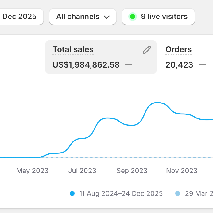
Task: Click the green live visitors status dot
Action: click(x=133, y=17)
